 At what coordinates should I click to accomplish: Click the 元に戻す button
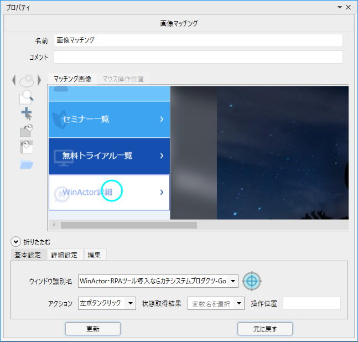click(x=265, y=329)
